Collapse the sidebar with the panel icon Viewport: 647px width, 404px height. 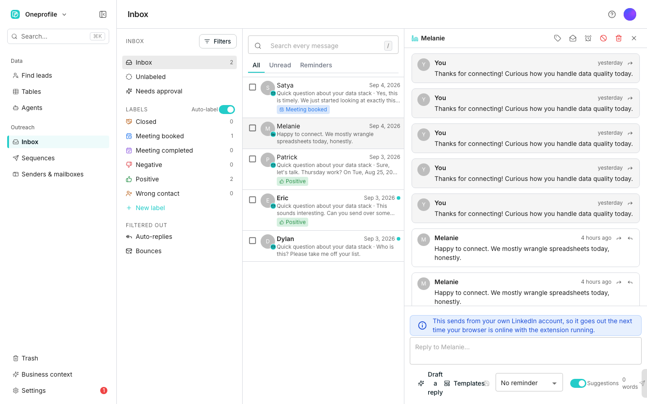[x=103, y=14]
